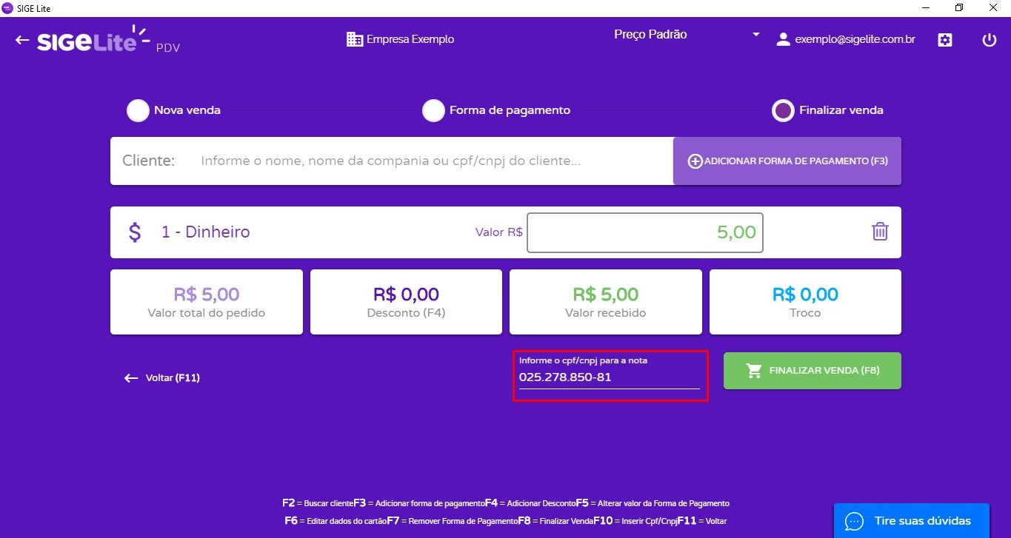
Task: Open the chat bubble icon on Tire suas dúvidas
Action: click(x=855, y=521)
